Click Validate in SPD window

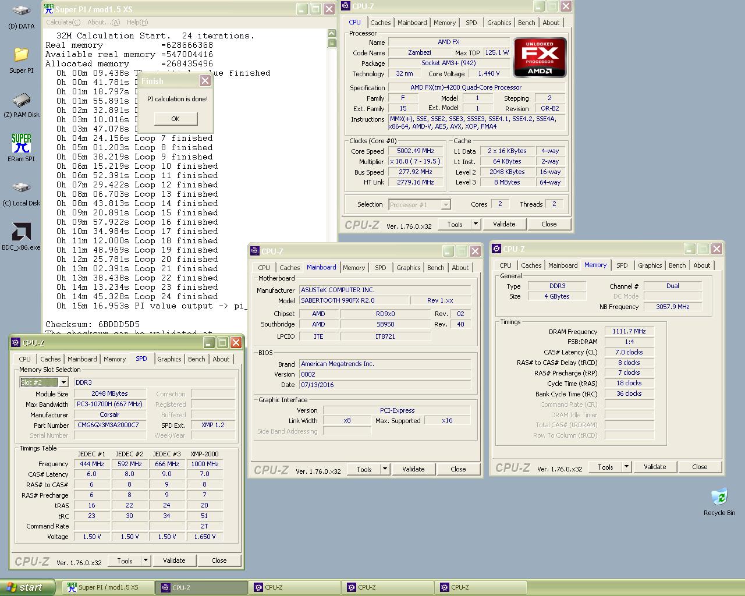pyautogui.click(x=174, y=560)
